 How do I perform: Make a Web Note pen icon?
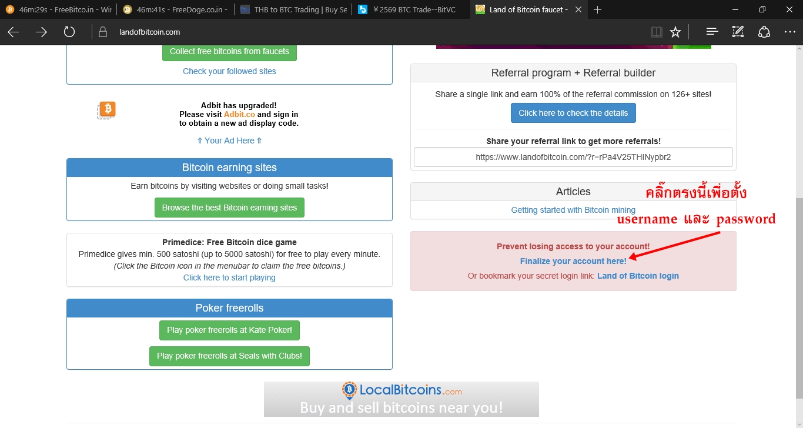pos(738,32)
